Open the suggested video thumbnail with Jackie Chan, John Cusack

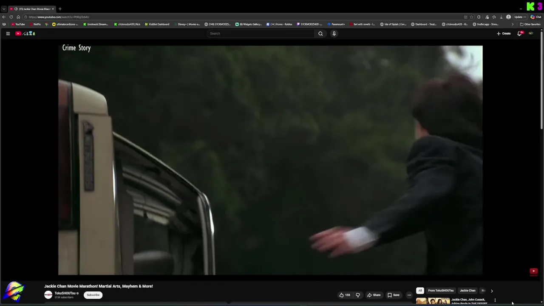pyautogui.click(x=433, y=301)
